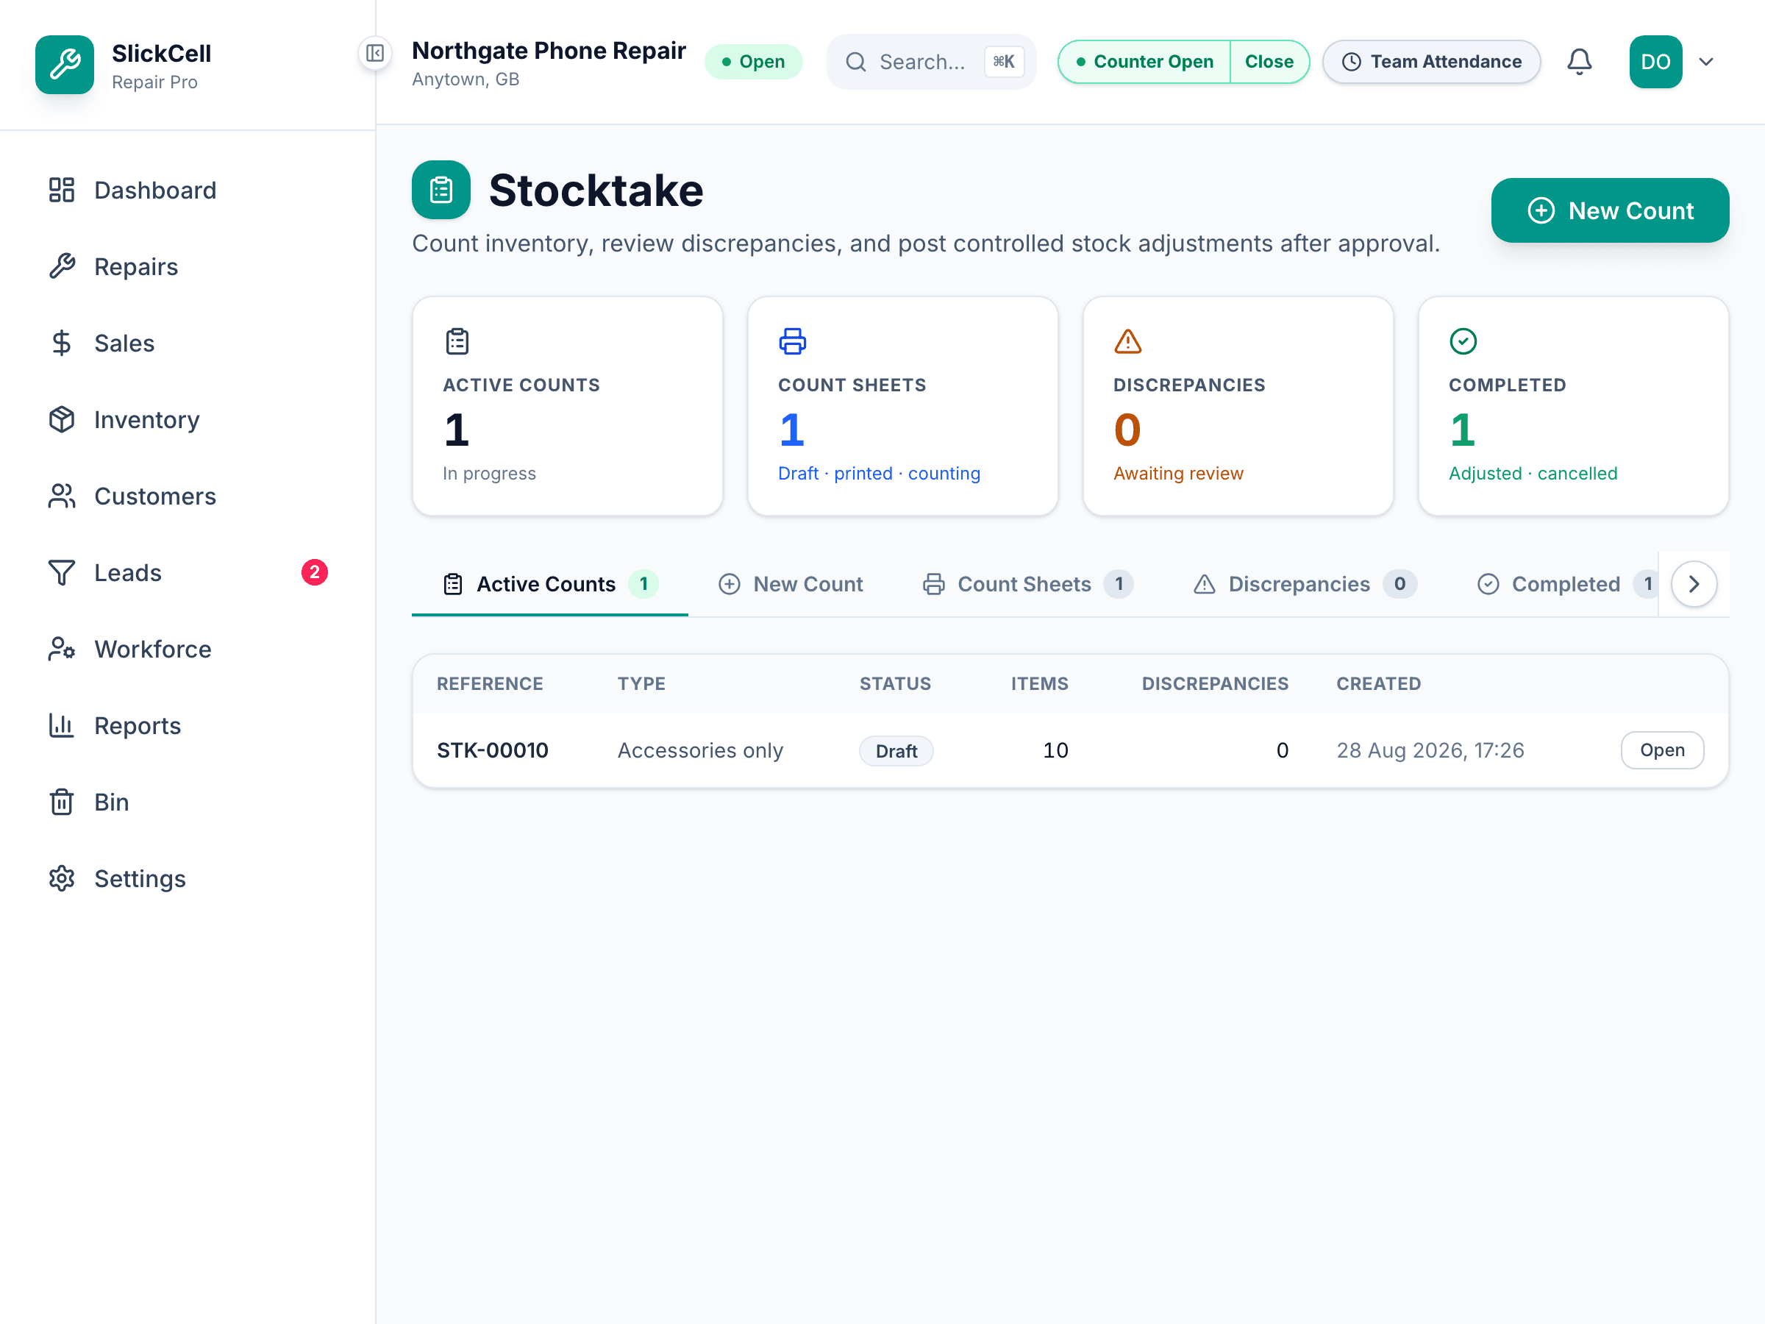Click the Counter Open status button
The image size is (1765, 1324).
(x=1144, y=62)
